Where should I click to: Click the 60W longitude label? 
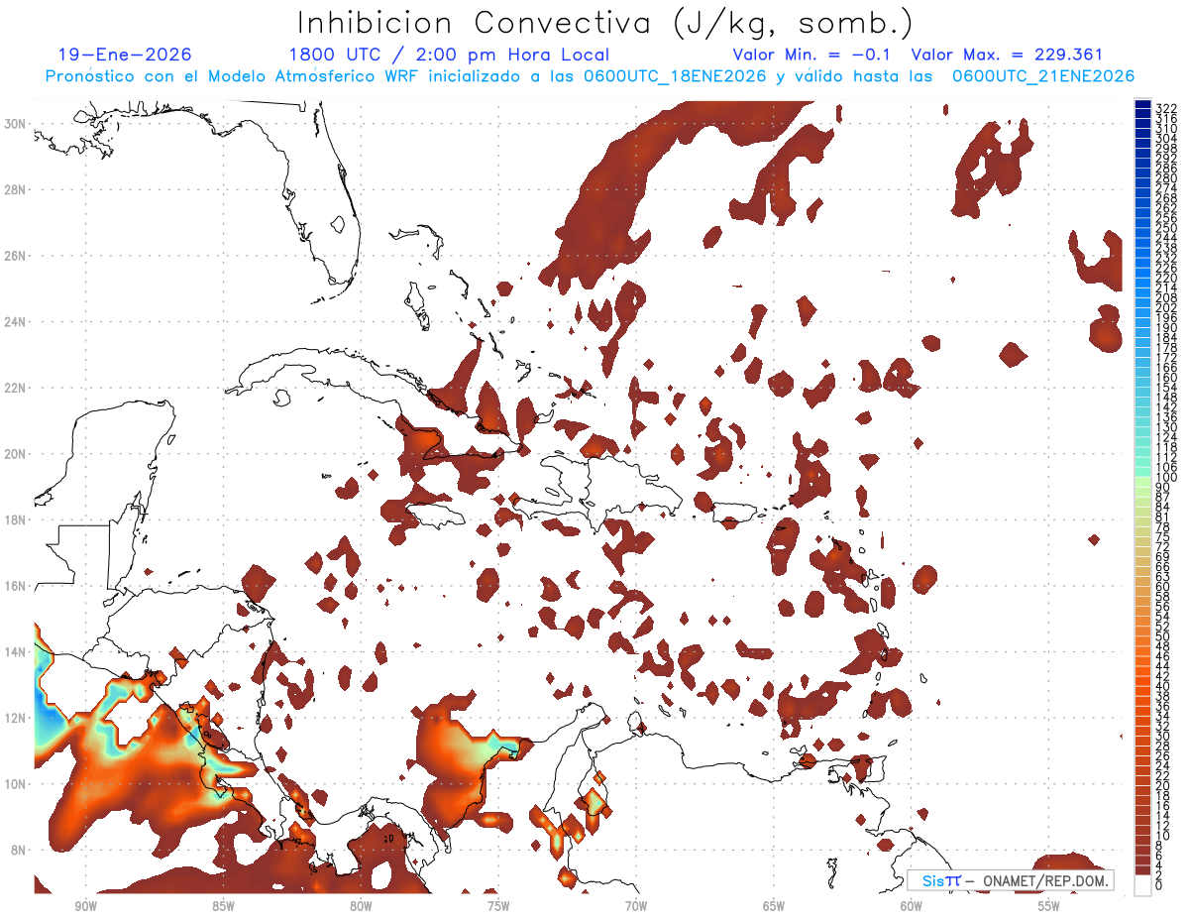pos(912,906)
